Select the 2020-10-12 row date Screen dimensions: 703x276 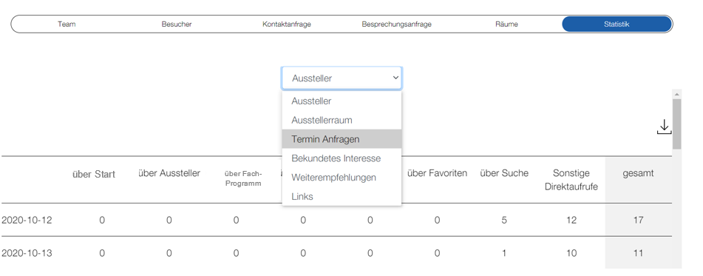(27, 220)
